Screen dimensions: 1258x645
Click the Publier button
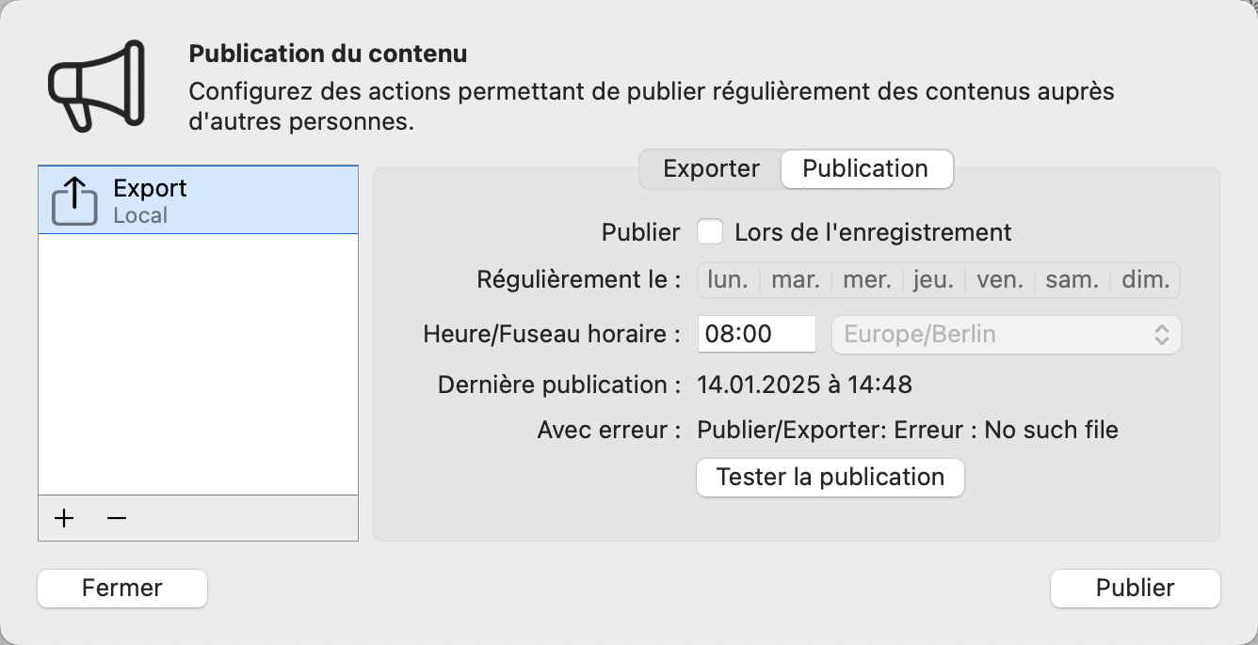(x=1135, y=588)
